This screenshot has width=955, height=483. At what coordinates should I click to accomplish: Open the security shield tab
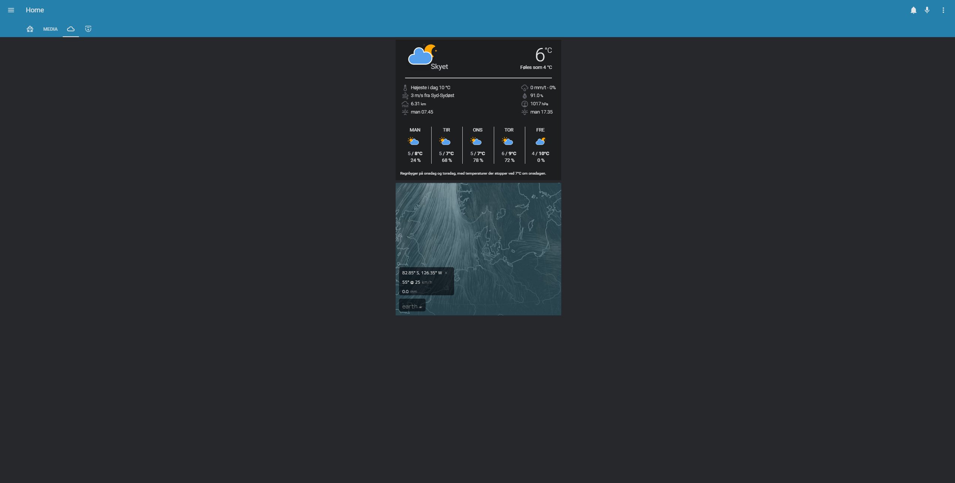tap(88, 29)
